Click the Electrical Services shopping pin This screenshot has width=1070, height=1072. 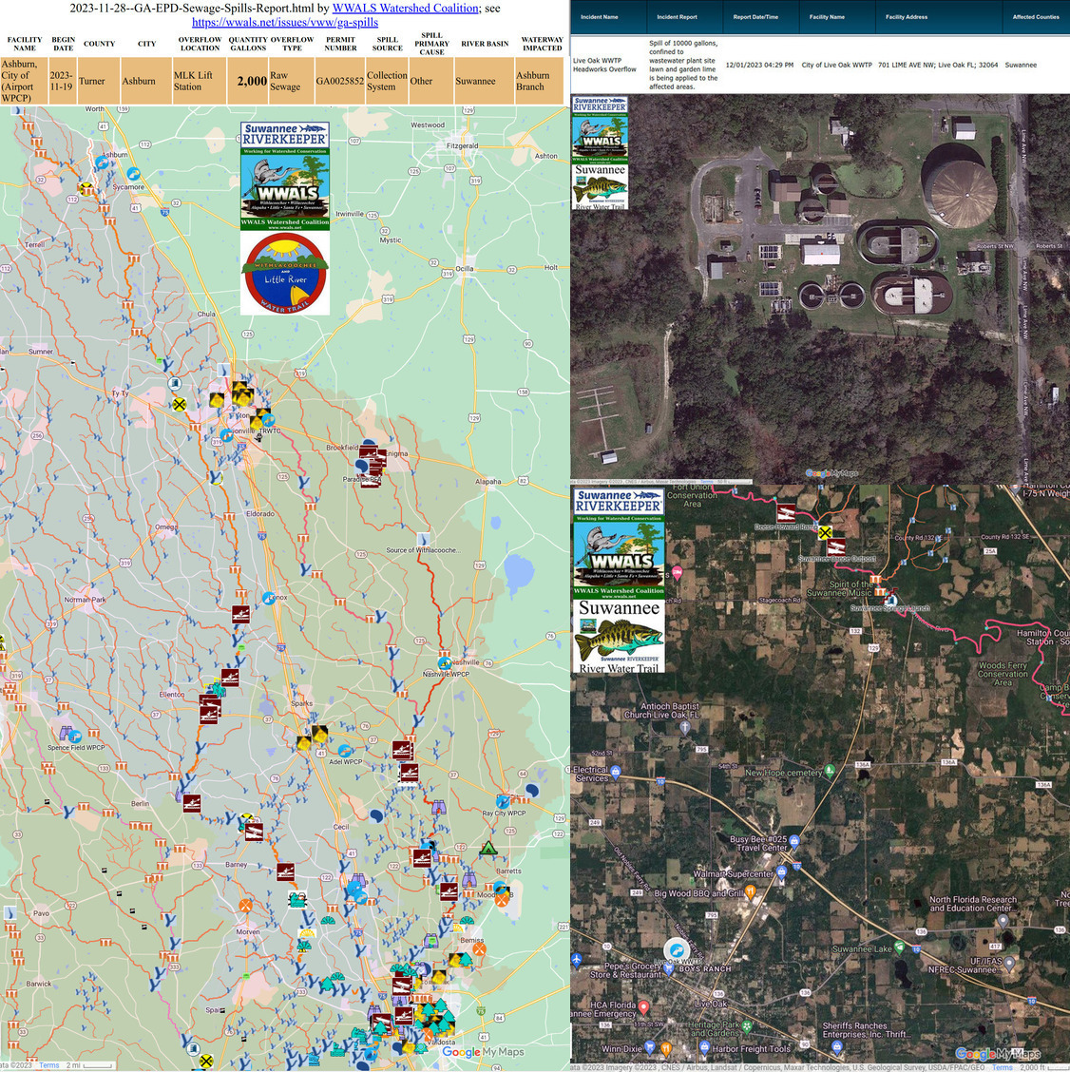click(616, 771)
